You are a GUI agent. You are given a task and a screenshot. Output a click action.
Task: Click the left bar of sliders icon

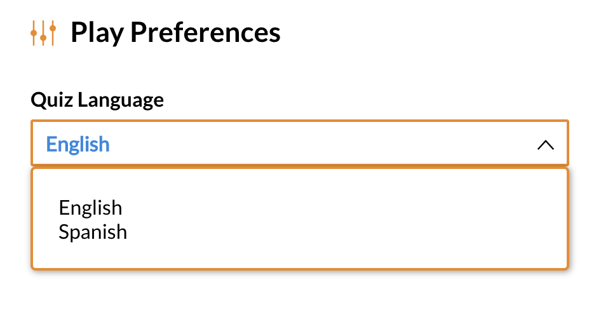(x=34, y=33)
